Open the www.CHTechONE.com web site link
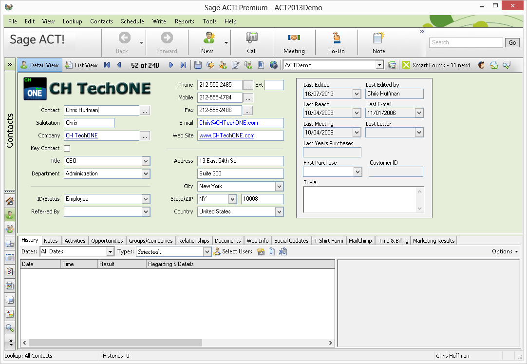 [x=227, y=135]
